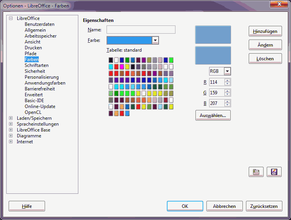Select Erweitert in the tree
291x220 pixels.
[34, 95]
